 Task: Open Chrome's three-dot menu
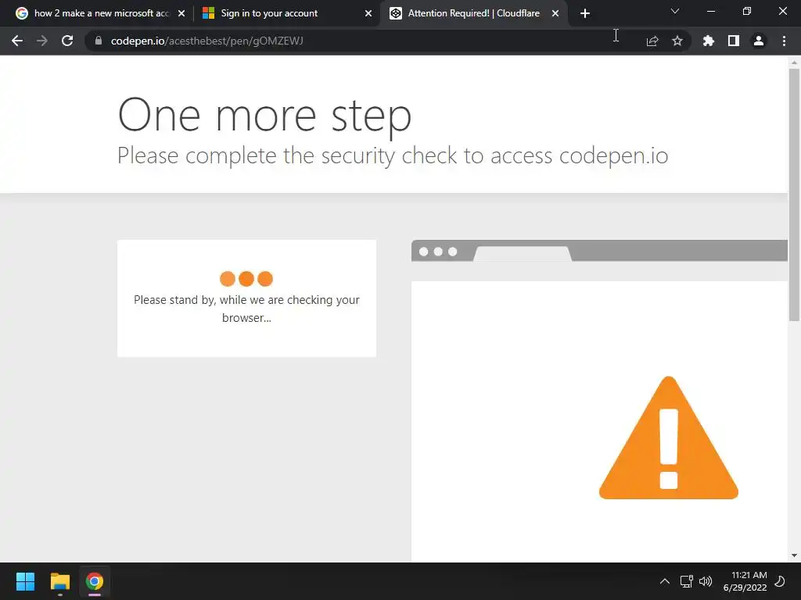coord(784,41)
